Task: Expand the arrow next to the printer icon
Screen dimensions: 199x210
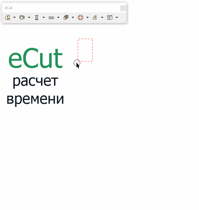Action: click(29, 17)
